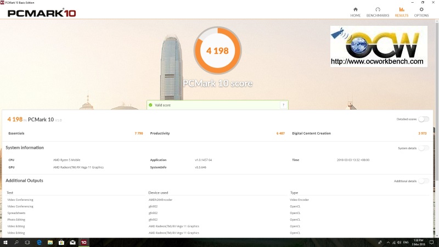This screenshot has width=439, height=247.
Task: Click PCMark 10 taskbar icon
Action: pos(84,243)
